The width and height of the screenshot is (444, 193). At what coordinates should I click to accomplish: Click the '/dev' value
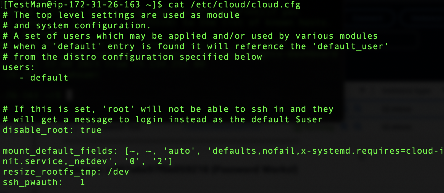click(x=119, y=172)
